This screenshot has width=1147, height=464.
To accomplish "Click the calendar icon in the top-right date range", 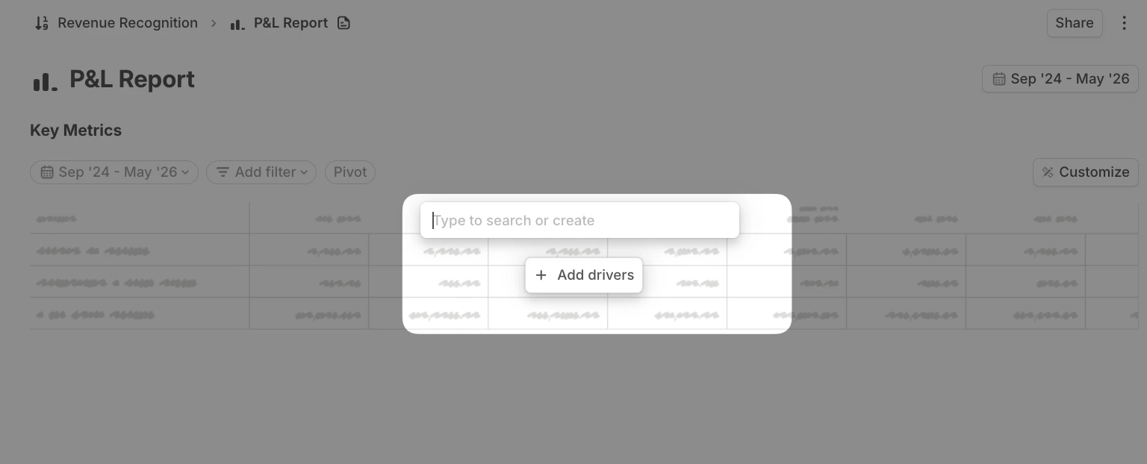I will click(998, 78).
